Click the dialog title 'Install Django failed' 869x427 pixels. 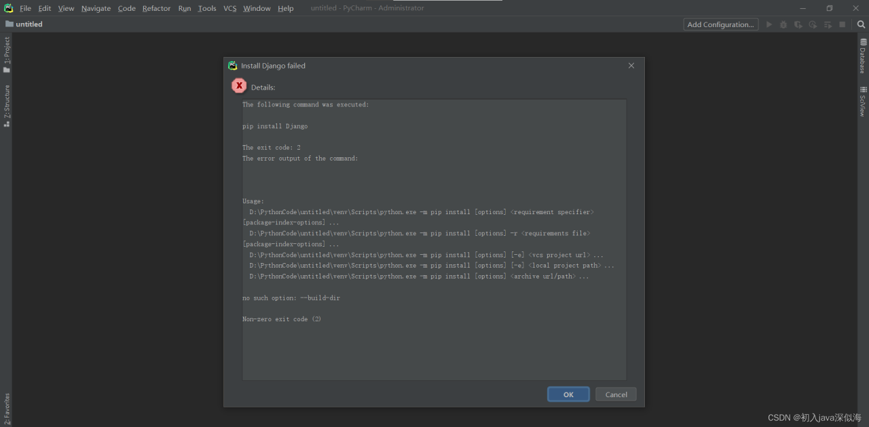[273, 66]
